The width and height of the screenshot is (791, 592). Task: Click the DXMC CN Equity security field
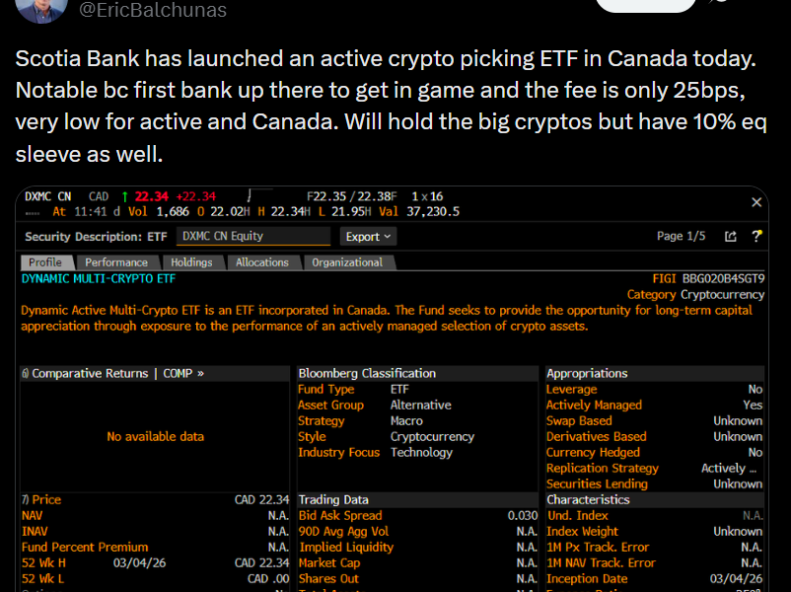coord(252,237)
